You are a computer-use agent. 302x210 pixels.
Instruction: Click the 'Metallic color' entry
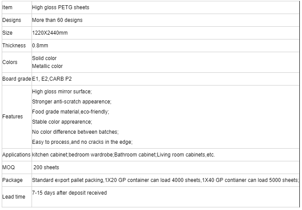point(47,66)
